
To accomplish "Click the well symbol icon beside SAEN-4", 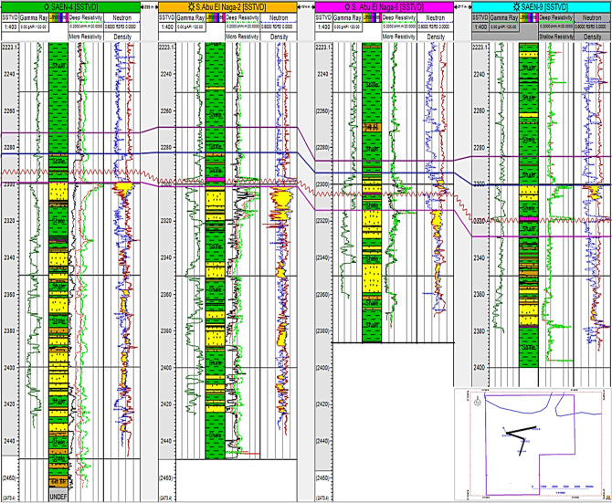I will tap(47, 6).
